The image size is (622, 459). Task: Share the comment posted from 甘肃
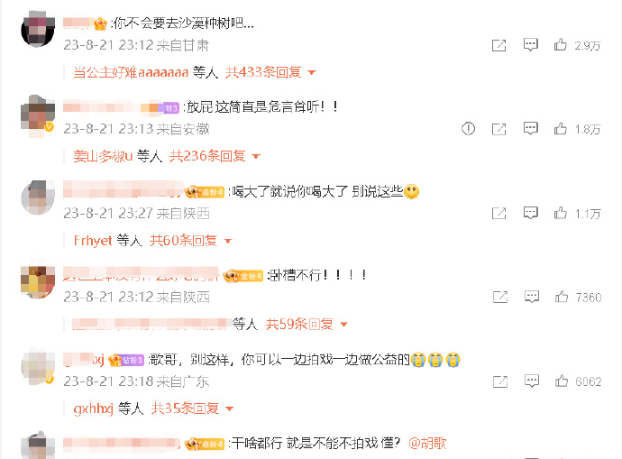(x=499, y=45)
